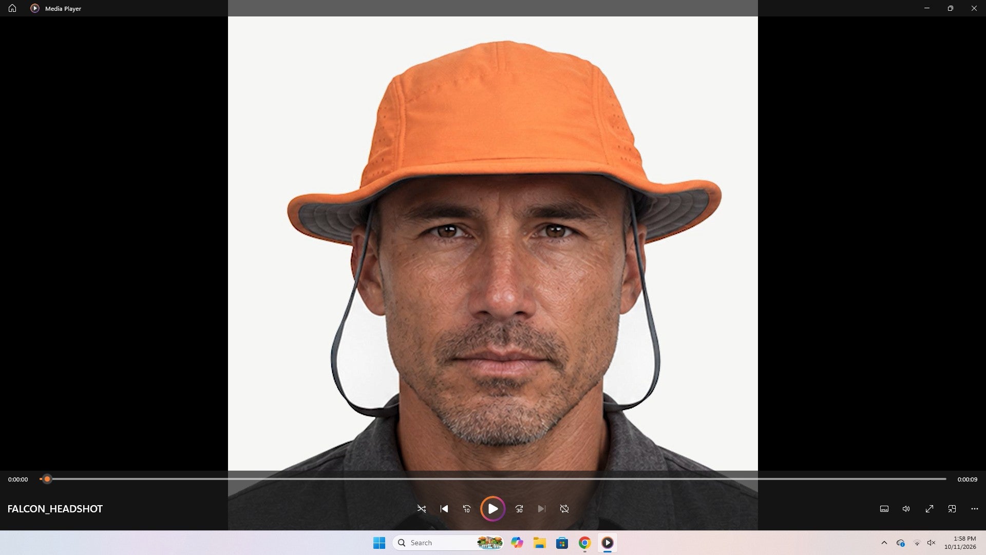Close the Media Player window
Image resolution: width=986 pixels, height=555 pixels.
point(974,8)
